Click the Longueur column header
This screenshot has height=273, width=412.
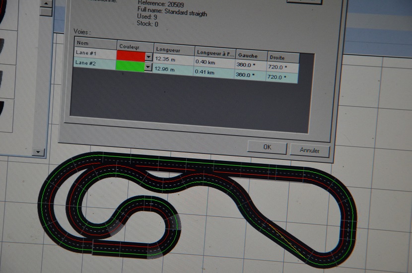[x=174, y=50]
